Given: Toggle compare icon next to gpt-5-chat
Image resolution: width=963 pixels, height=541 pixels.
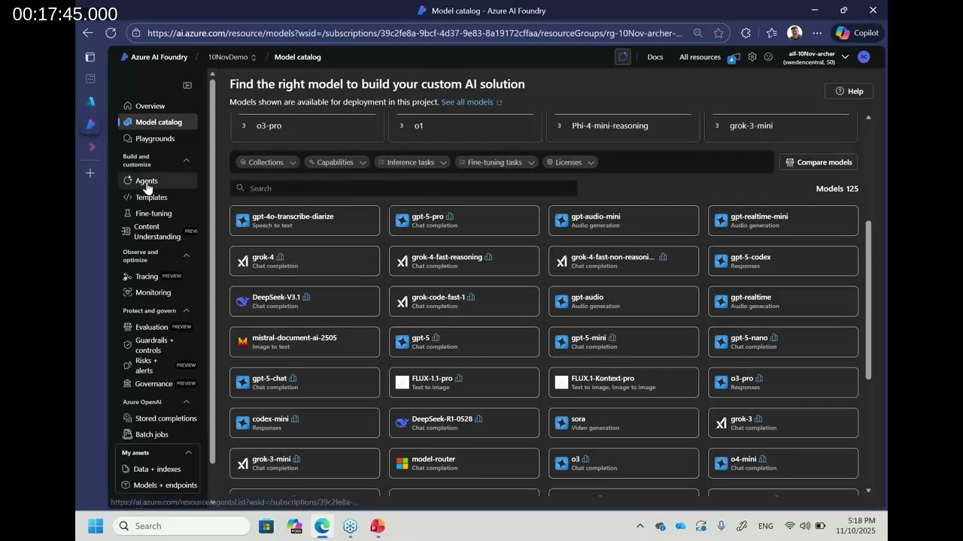Looking at the screenshot, I should pos(293,379).
